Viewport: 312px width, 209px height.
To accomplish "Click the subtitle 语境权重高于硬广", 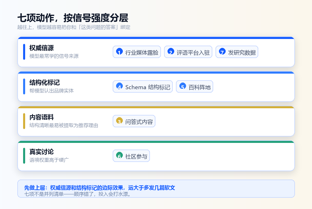I will click(x=49, y=160).
